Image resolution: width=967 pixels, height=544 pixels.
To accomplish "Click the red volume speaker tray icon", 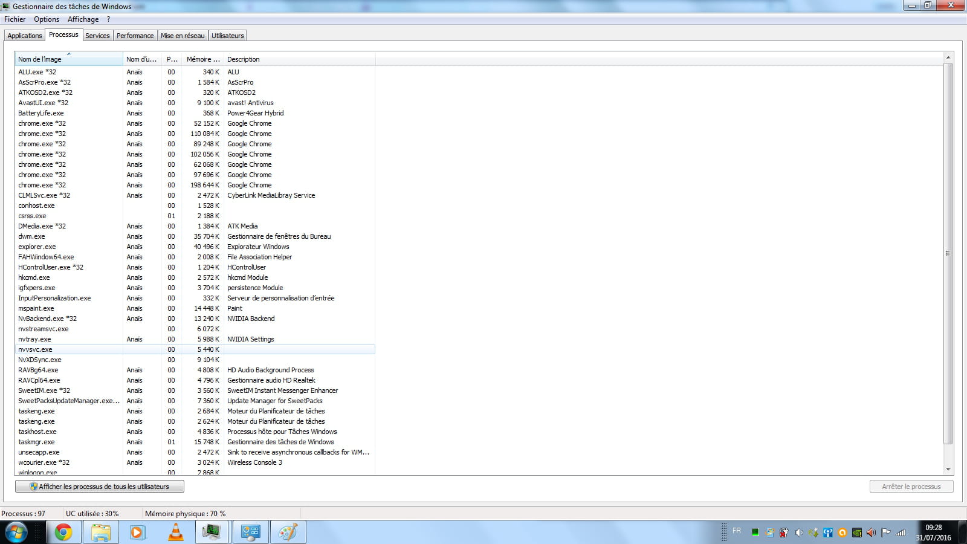I will click(871, 533).
